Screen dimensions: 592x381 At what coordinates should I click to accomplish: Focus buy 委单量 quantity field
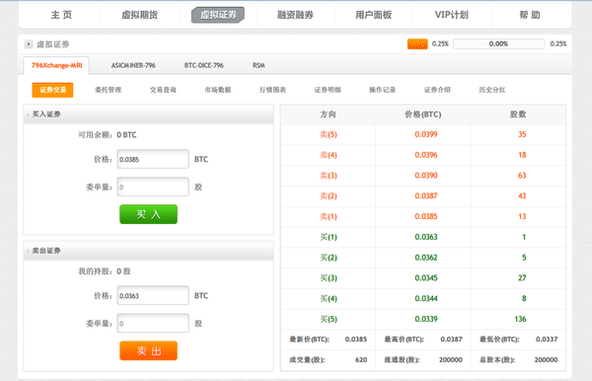pyautogui.click(x=153, y=187)
